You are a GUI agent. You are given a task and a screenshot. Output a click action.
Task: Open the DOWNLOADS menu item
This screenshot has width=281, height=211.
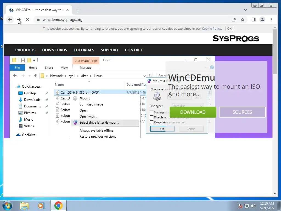[55, 50]
